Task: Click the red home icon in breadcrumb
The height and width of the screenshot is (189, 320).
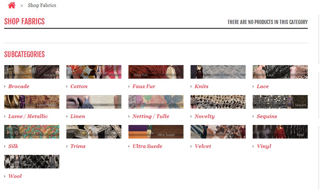Action: 12,5
